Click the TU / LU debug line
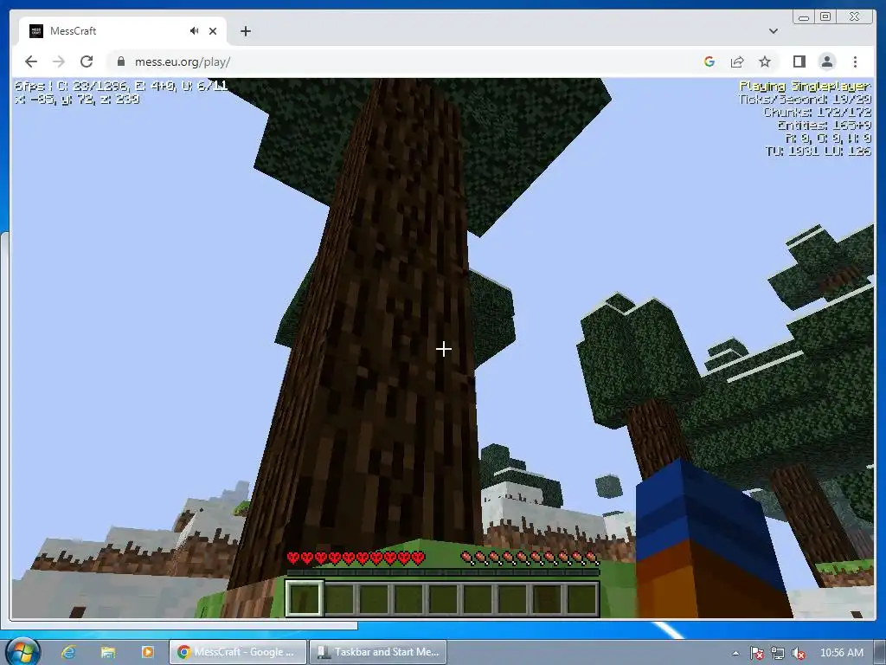 tap(819, 151)
